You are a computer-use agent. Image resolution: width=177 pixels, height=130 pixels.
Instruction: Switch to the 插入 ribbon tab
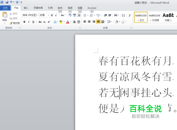[x=26, y=8]
